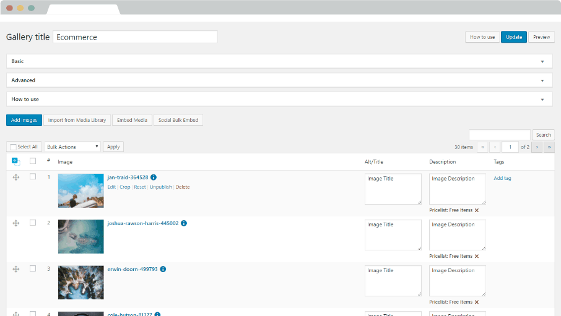Image resolution: width=561 pixels, height=316 pixels.
Task: Click the Description column header
Action: pos(443,162)
